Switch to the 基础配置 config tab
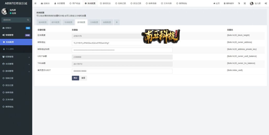The width and height of the screenshot is (269, 135). (43, 22)
